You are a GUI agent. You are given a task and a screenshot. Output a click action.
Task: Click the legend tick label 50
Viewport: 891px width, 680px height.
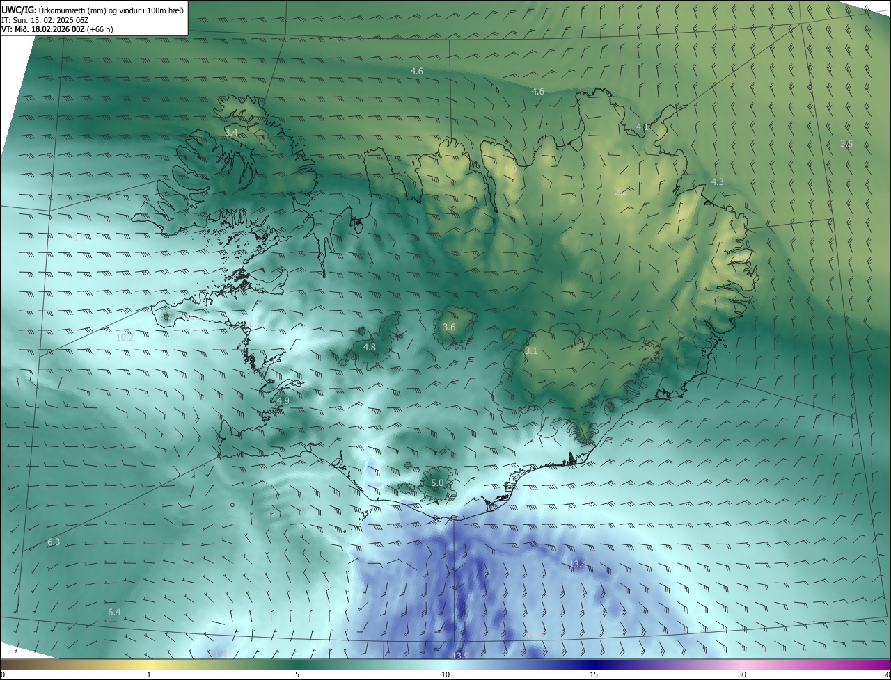pyautogui.click(x=885, y=674)
